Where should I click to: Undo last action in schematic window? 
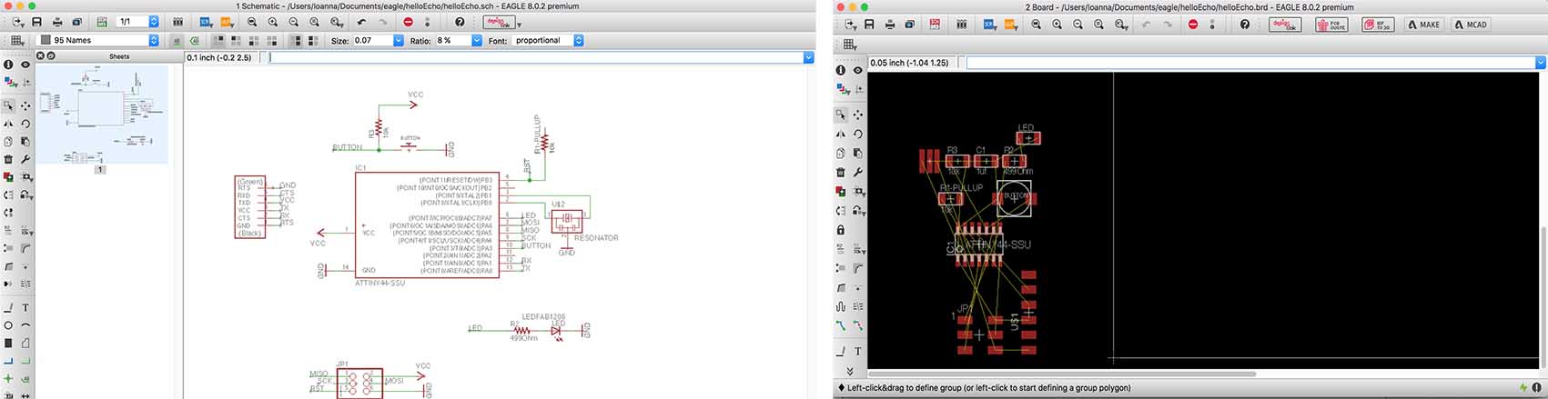[362, 22]
